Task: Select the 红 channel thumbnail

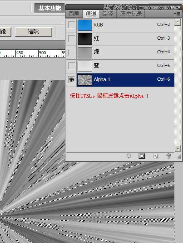Action: click(x=85, y=39)
